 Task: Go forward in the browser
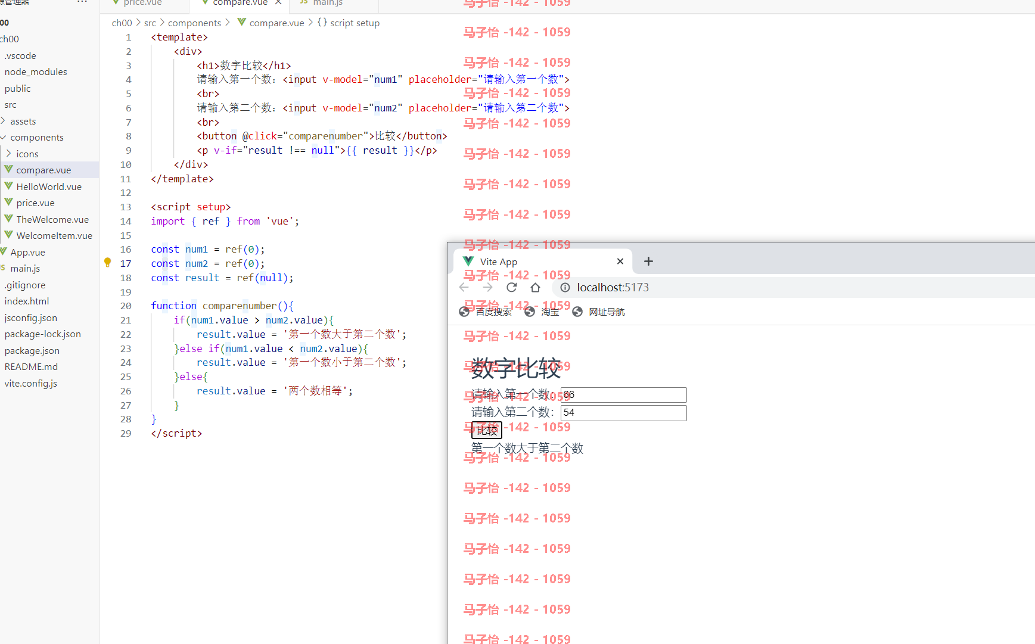point(488,287)
